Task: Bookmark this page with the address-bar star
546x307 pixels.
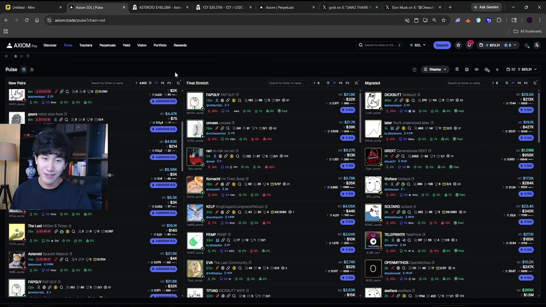Action: click(x=444, y=20)
